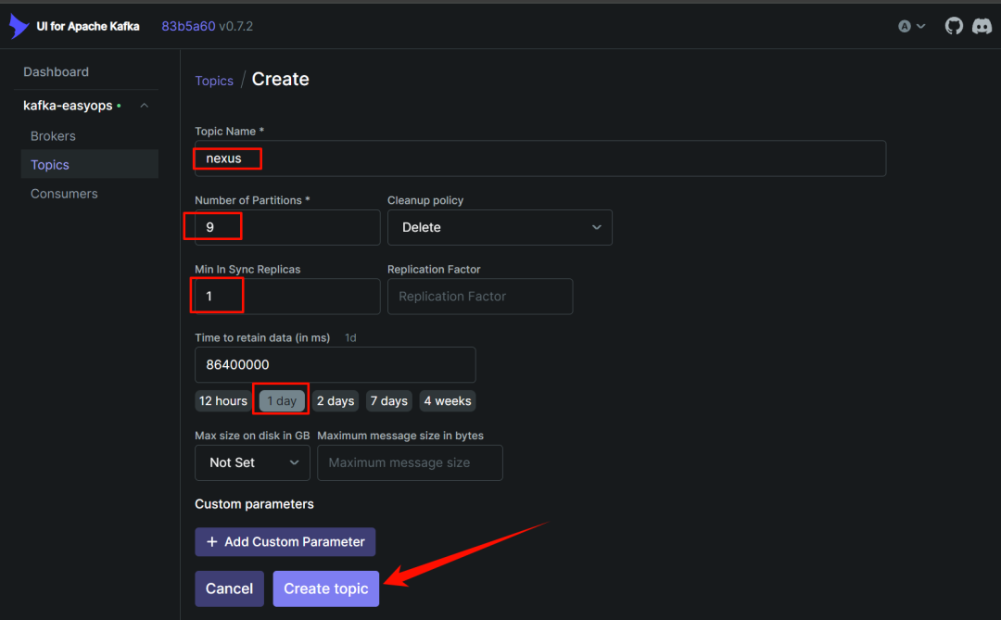Select the 7 days retention preset
Viewport: 1001px width, 620px height.
(x=388, y=401)
